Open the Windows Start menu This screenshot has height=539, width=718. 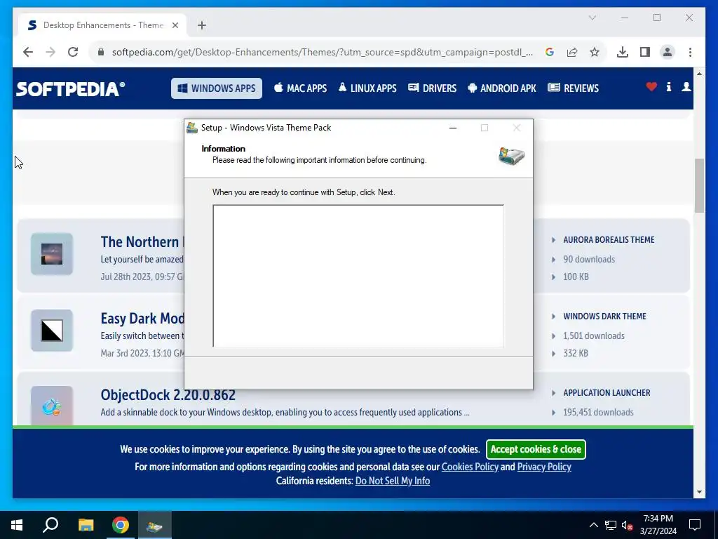coord(17,525)
